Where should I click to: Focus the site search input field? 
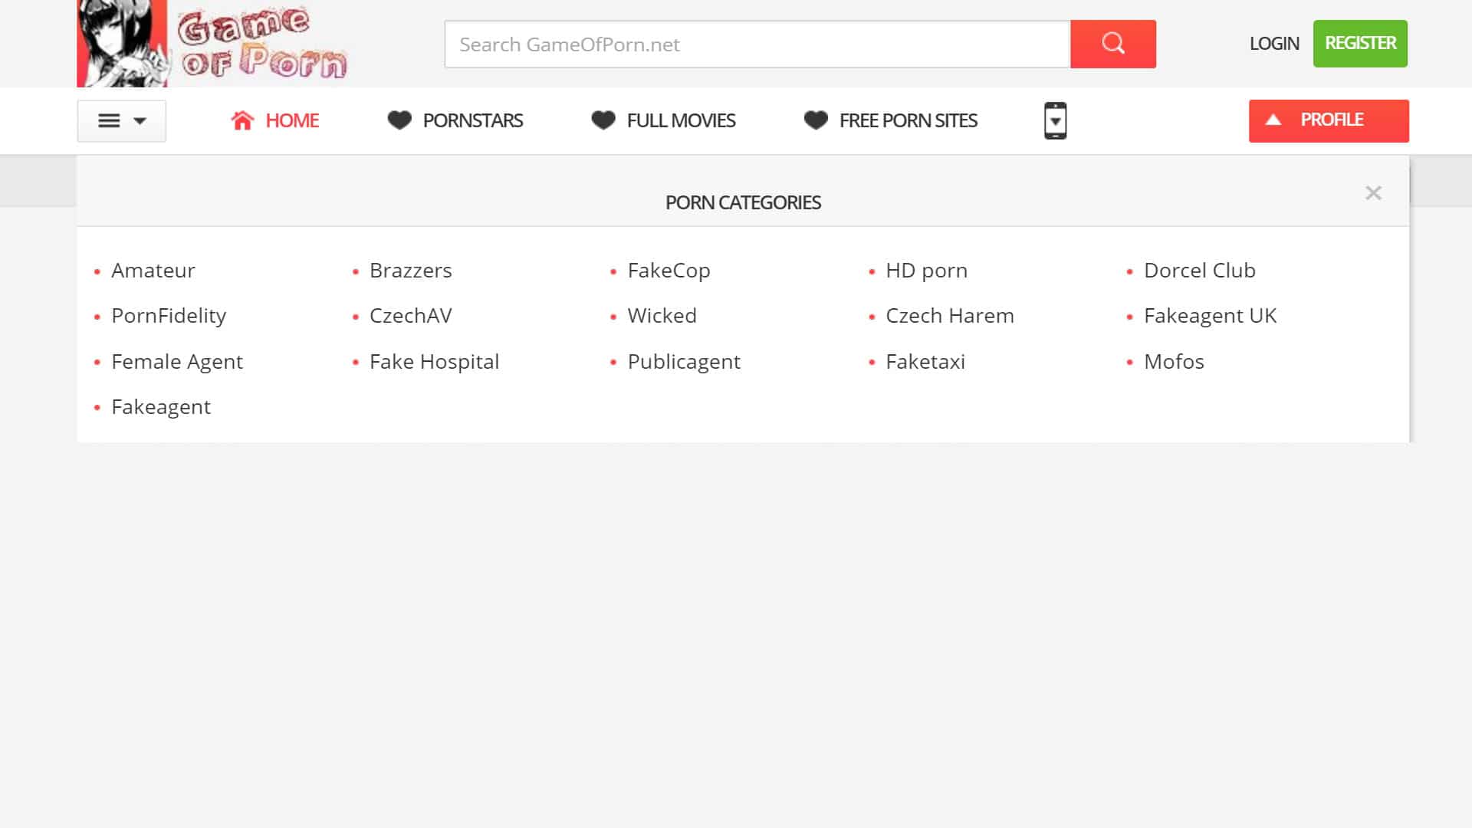click(x=757, y=44)
